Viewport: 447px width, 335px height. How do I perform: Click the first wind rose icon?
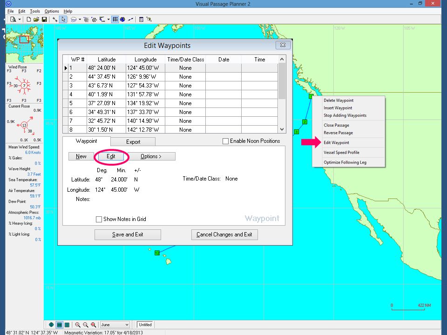pos(86,20)
